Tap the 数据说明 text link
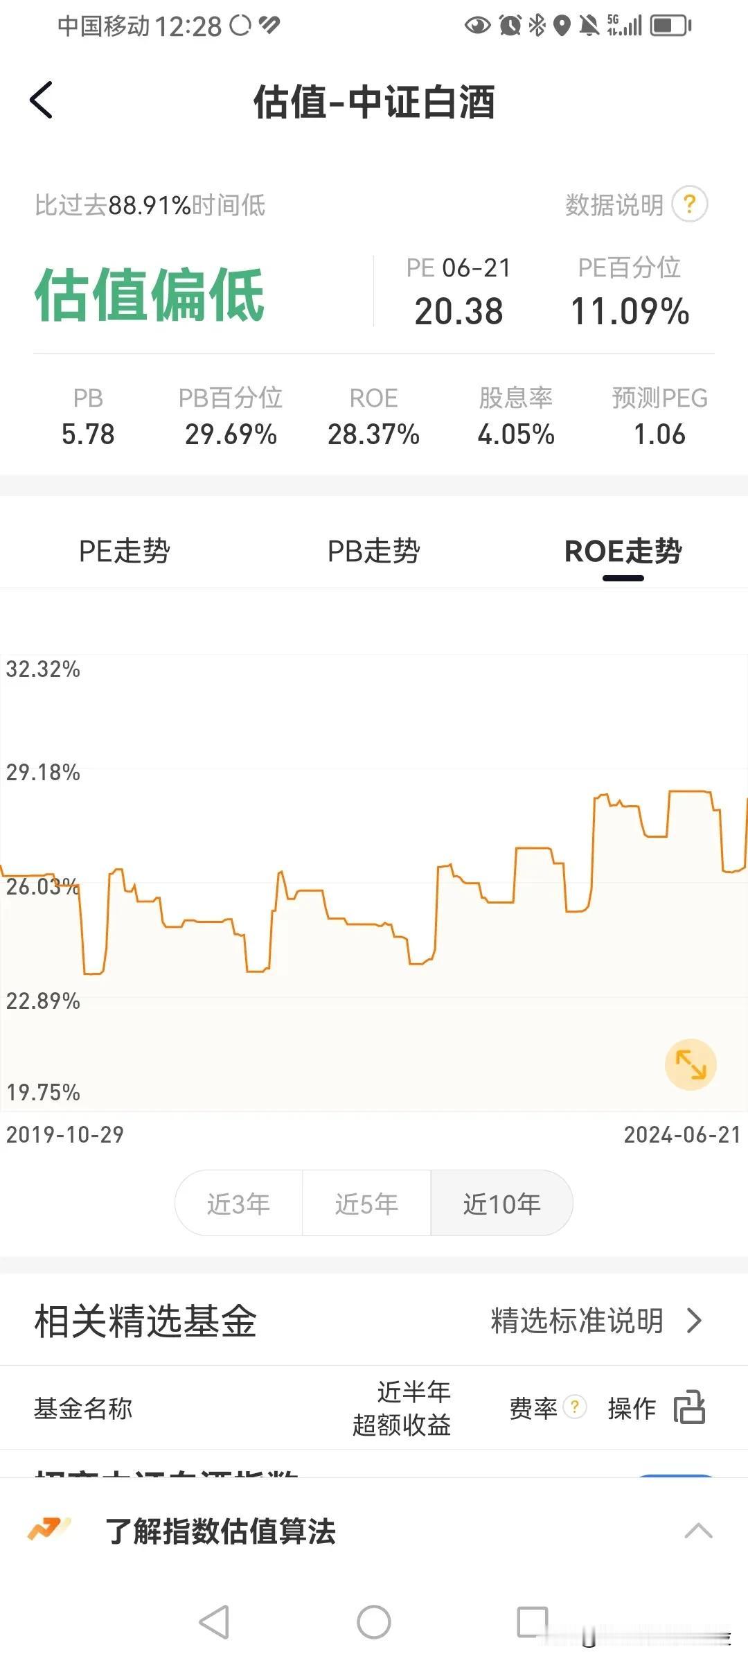The width and height of the screenshot is (748, 1663). point(614,205)
